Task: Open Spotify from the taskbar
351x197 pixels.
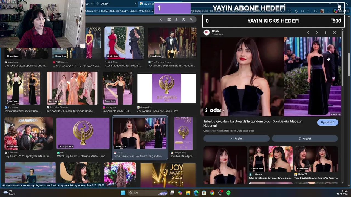Action: point(228,193)
